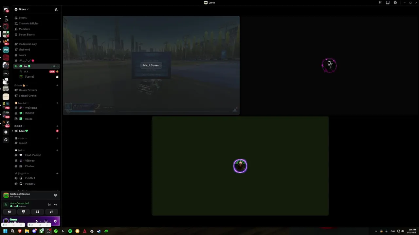Select user [Green] in voice channel
This screenshot has width=419, height=235.
click(x=39, y=77)
